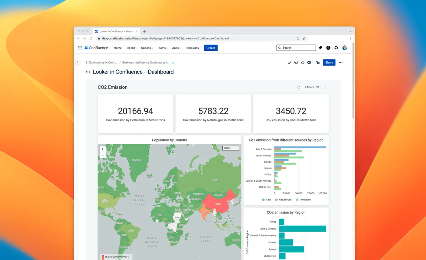Toggle watching page with eye icon
Screen dimensions: 426x260
(x=309, y=62)
